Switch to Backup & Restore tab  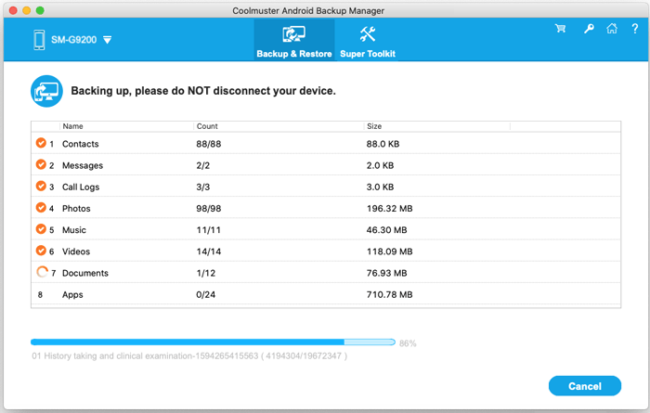point(294,40)
